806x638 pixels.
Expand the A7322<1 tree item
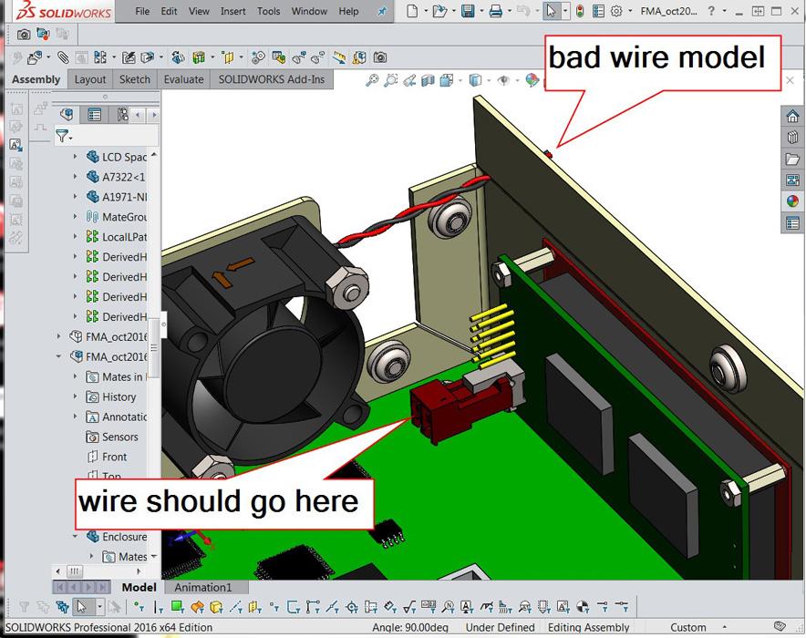click(75, 177)
